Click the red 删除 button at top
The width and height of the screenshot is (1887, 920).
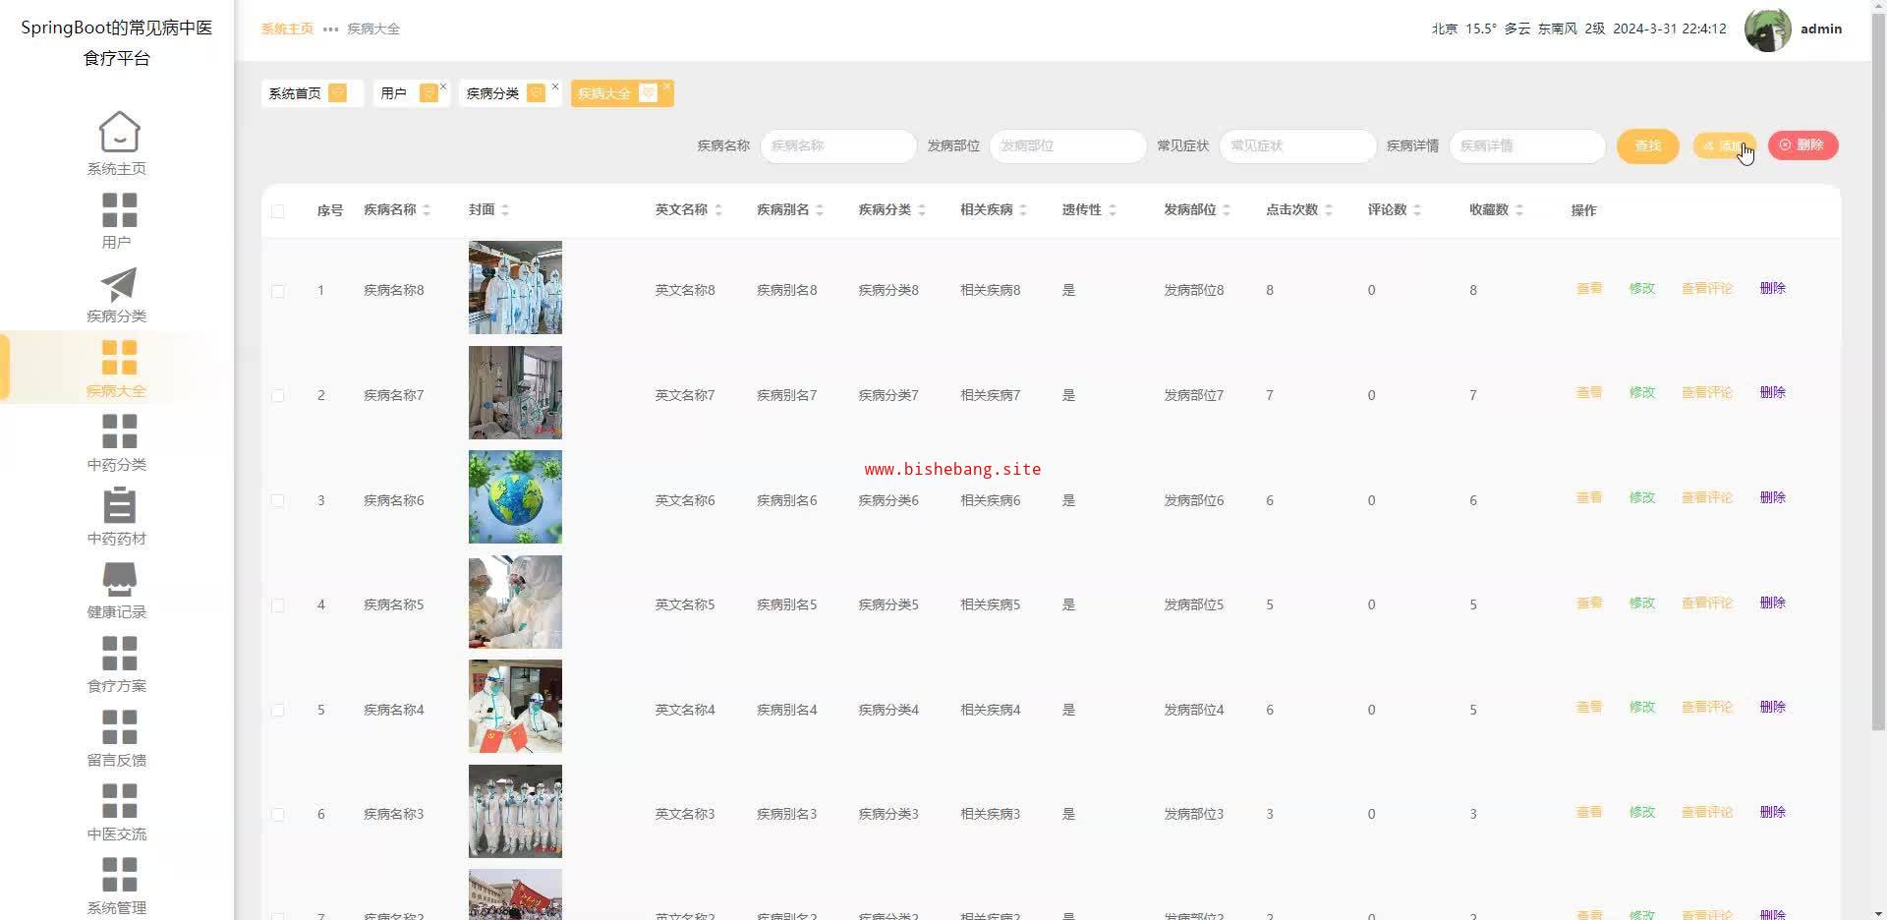pos(1802,145)
